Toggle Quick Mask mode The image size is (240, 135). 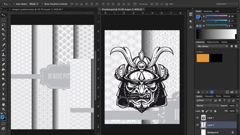click(3, 124)
